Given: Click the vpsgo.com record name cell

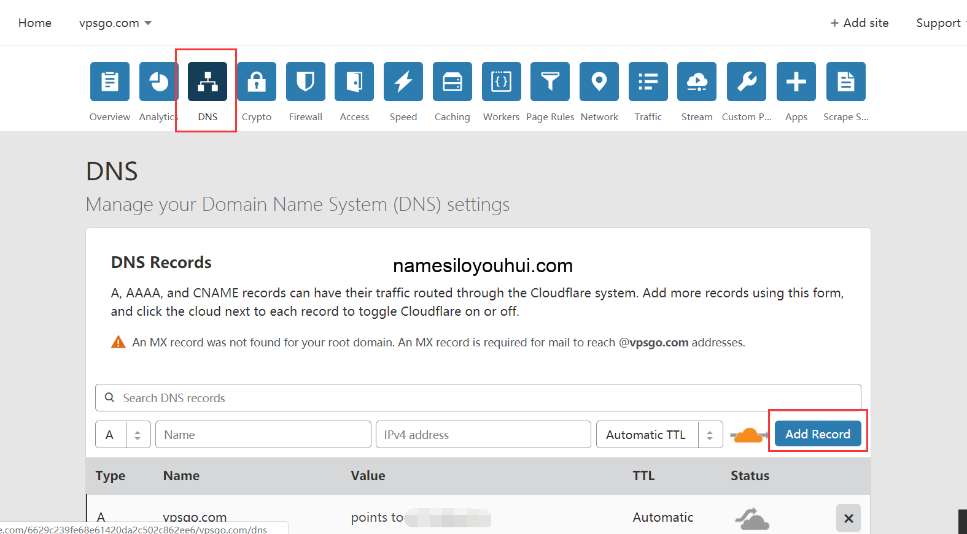Looking at the screenshot, I should [195, 517].
